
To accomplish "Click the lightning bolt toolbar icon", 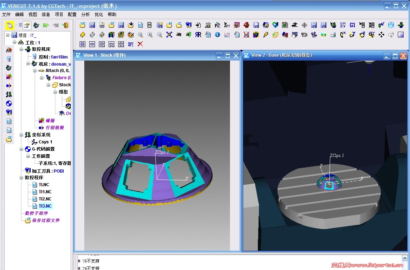I will [x=266, y=35].
